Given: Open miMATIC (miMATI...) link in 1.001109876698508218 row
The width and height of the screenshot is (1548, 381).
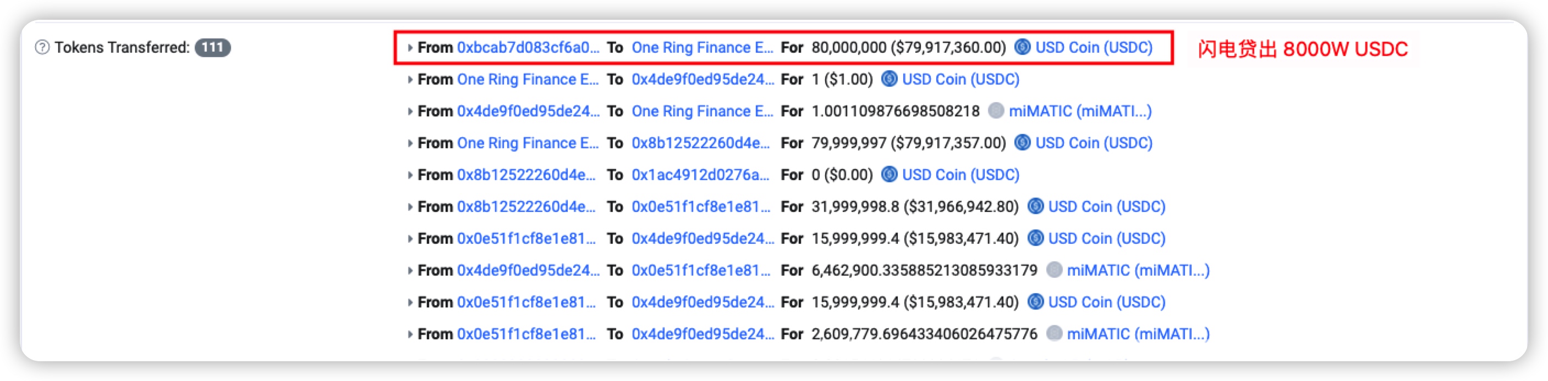Looking at the screenshot, I should tap(1080, 111).
